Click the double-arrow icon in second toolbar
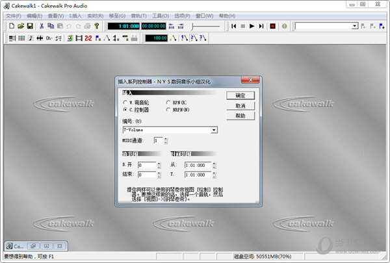This screenshot has height=263, width=390. coord(40,38)
